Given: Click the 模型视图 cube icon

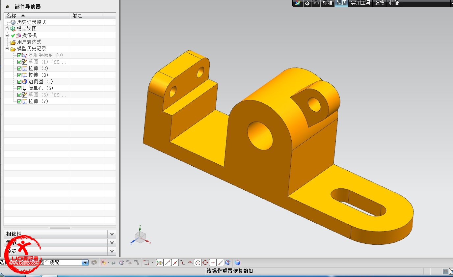Looking at the screenshot, I should (x=13, y=29).
